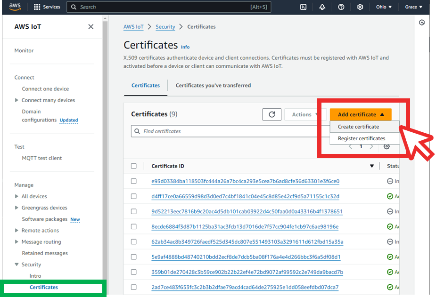Open certificate 62ab34ac8b34 link
Image resolution: width=444 pixels, height=297 pixels.
click(x=247, y=241)
